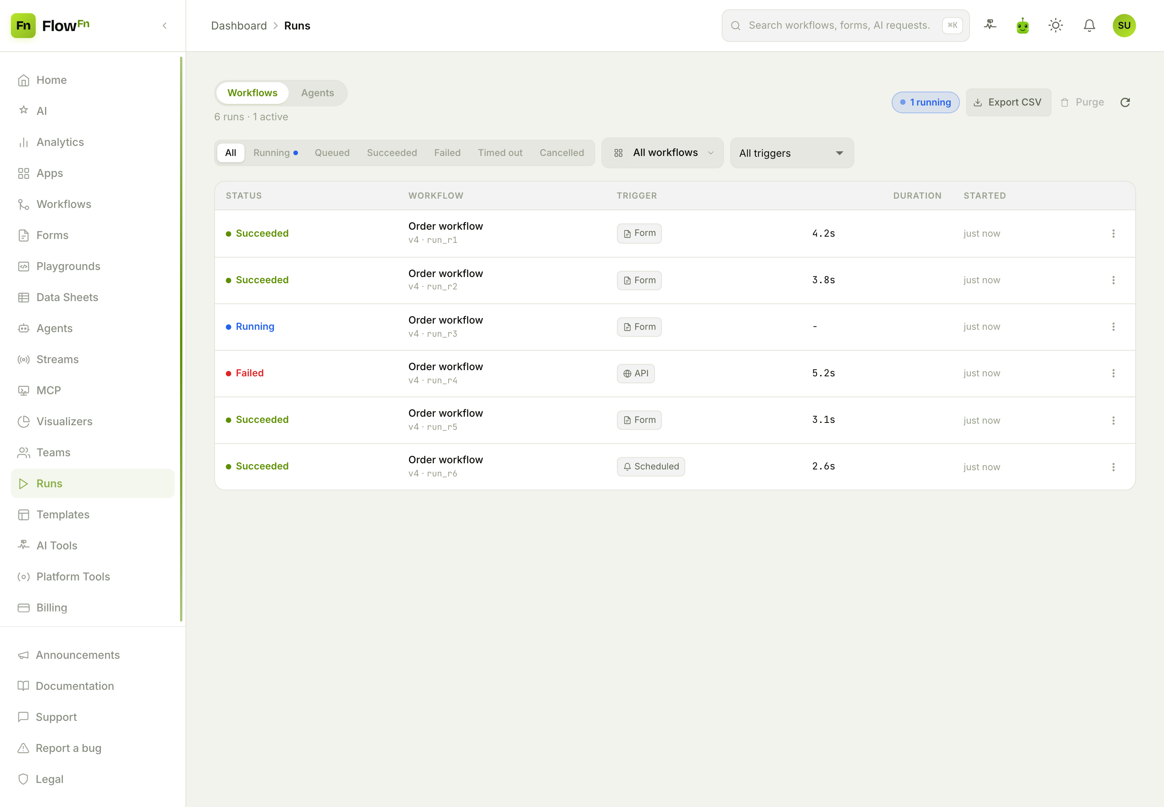Filter runs by Timed out
Viewport: 1164px width, 807px height.
pyautogui.click(x=500, y=153)
